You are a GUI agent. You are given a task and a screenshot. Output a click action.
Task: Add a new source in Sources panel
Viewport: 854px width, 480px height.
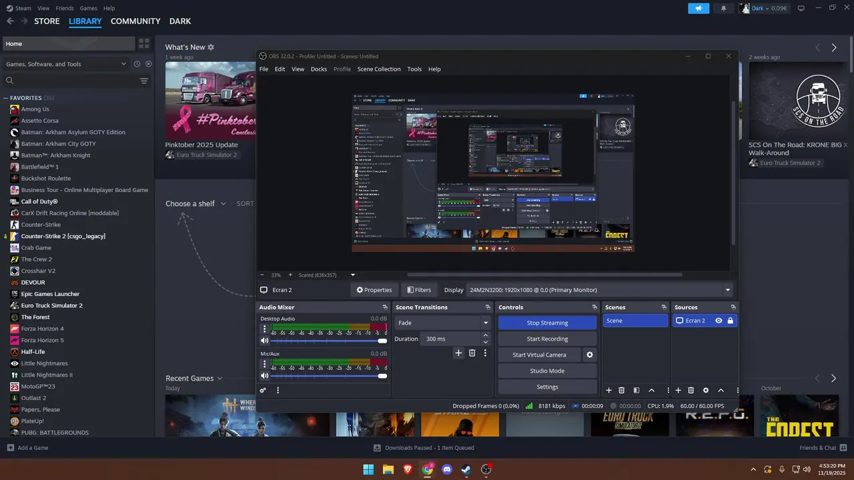point(678,390)
